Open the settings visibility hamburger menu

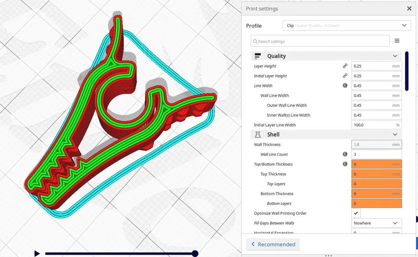click(x=397, y=41)
